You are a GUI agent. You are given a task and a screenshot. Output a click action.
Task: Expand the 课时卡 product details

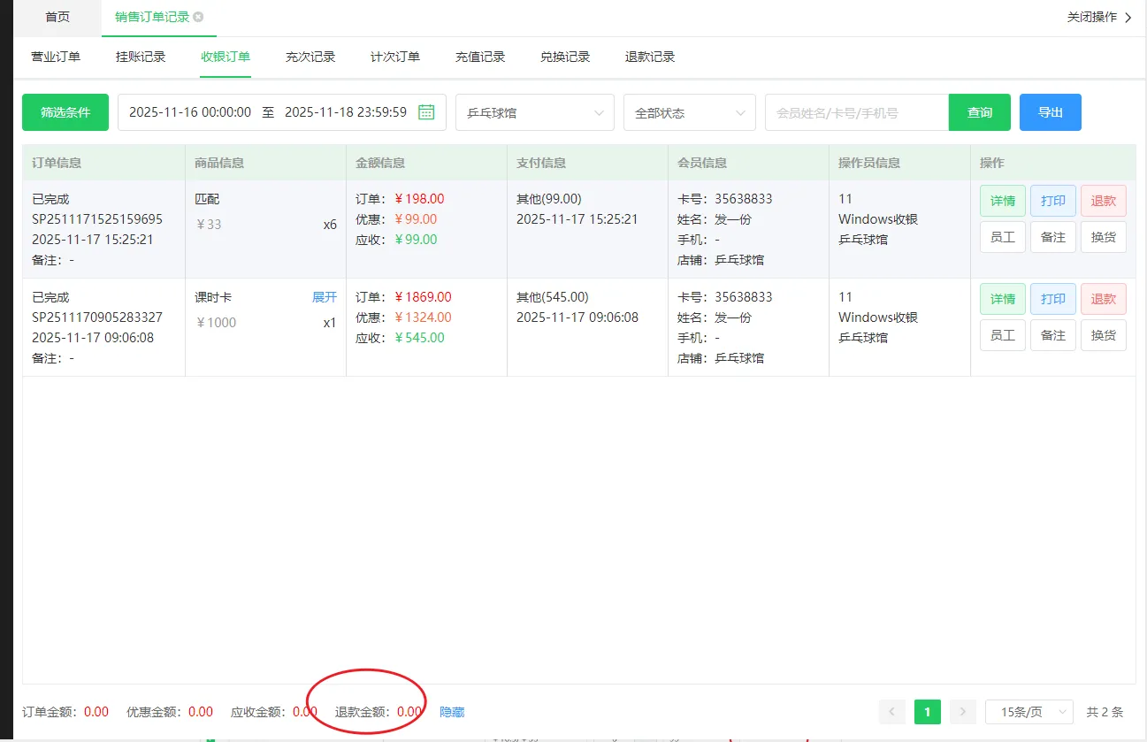click(324, 297)
